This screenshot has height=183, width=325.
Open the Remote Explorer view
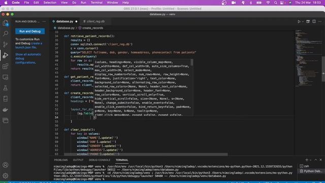click(x=6, y=77)
